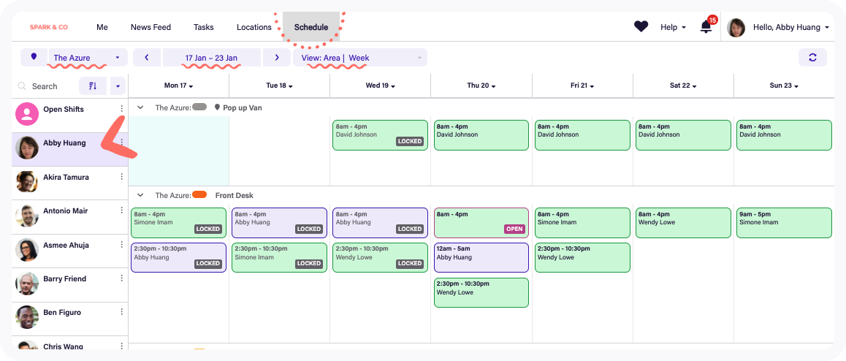
Task: Open Wendy Lowe's Friday 2:30pm - 10:30pm shift
Action: pyautogui.click(x=582, y=257)
